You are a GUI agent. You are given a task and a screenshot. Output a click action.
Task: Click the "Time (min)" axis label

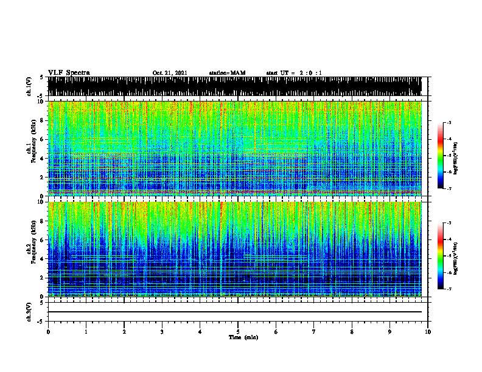(x=243, y=337)
